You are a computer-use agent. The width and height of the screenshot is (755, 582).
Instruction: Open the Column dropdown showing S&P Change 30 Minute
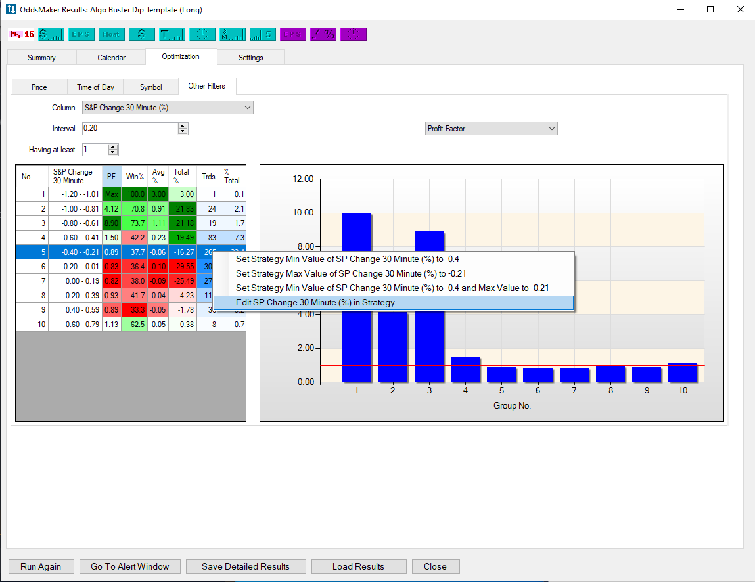[168, 107]
